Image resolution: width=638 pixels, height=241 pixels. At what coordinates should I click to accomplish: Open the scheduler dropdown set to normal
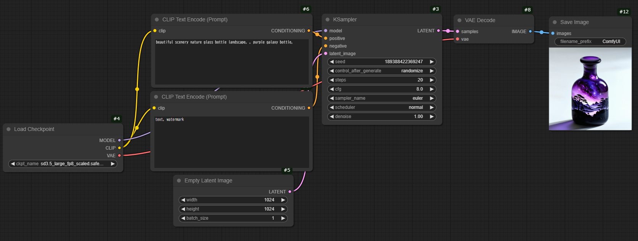click(x=382, y=107)
